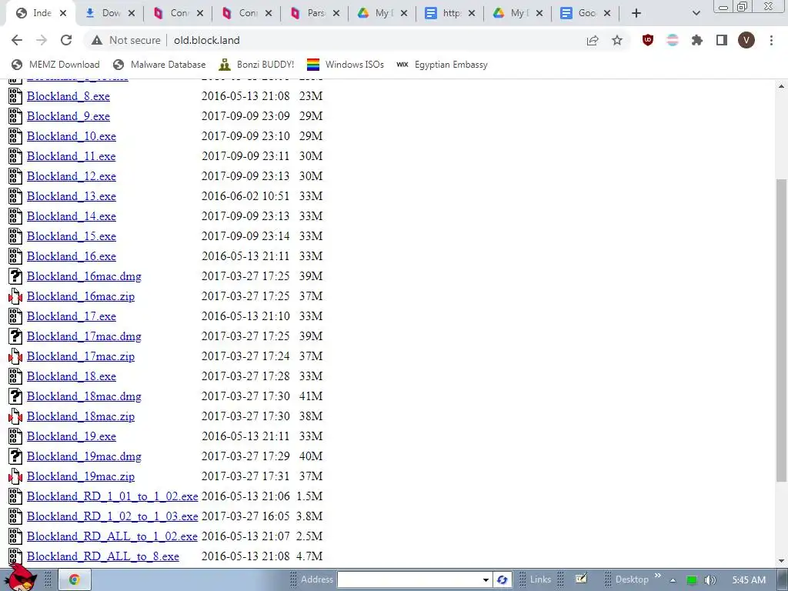
Task: Download Blockland_16.exe
Action: 72,256
